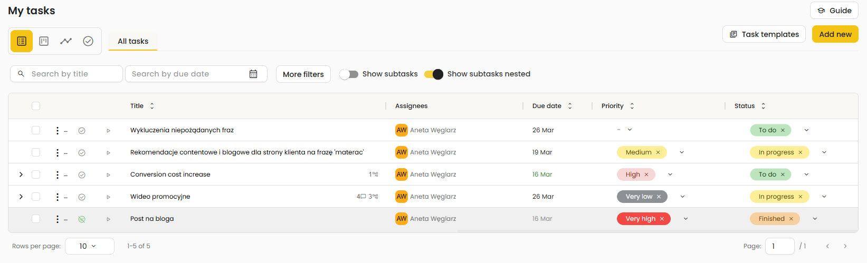Open Task templates

[x=764, y=34]
